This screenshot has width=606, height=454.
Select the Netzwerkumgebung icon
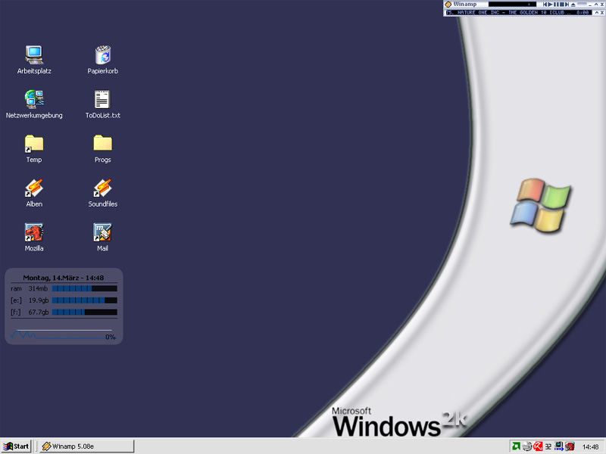[34, 104]
